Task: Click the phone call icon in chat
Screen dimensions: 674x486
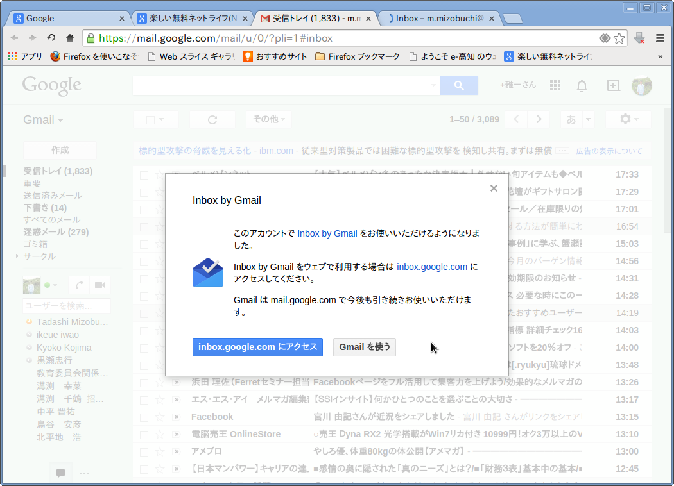Action: point(79,285)
